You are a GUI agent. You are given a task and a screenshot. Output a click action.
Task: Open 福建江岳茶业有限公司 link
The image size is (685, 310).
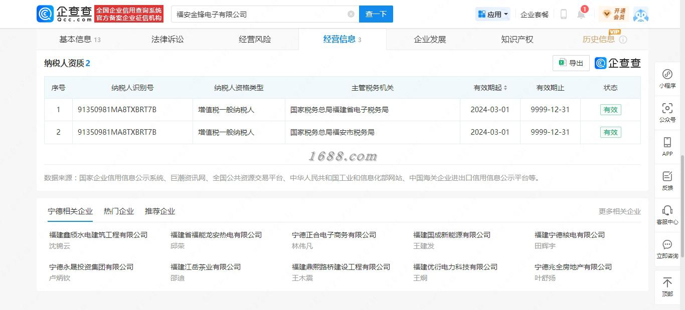(206, 266)
